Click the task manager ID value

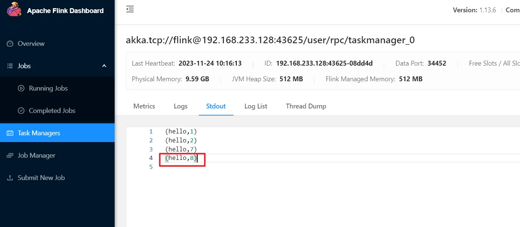[x=324, y=63]
